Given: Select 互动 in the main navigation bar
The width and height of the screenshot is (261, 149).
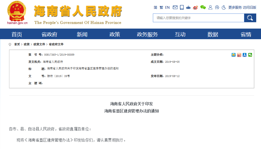Looking at the screenshot, I should (180, 34).
